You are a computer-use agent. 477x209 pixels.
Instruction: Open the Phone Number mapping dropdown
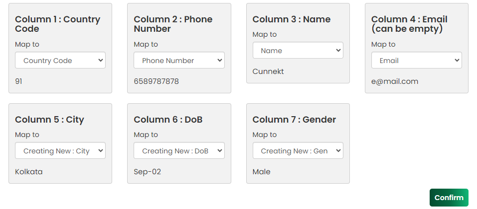(179, 60)
